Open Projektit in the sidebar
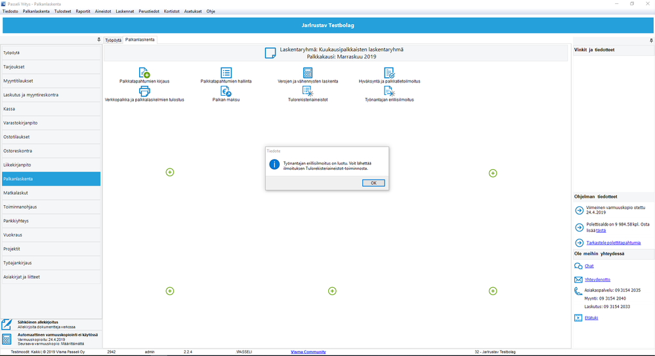Image resolution: width=655 pixels, height=356 pixels. pos(51,248)
